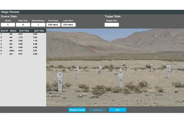Select the First Shot time field
This screenshot has height=123, width=184.
tap(53, 25)
